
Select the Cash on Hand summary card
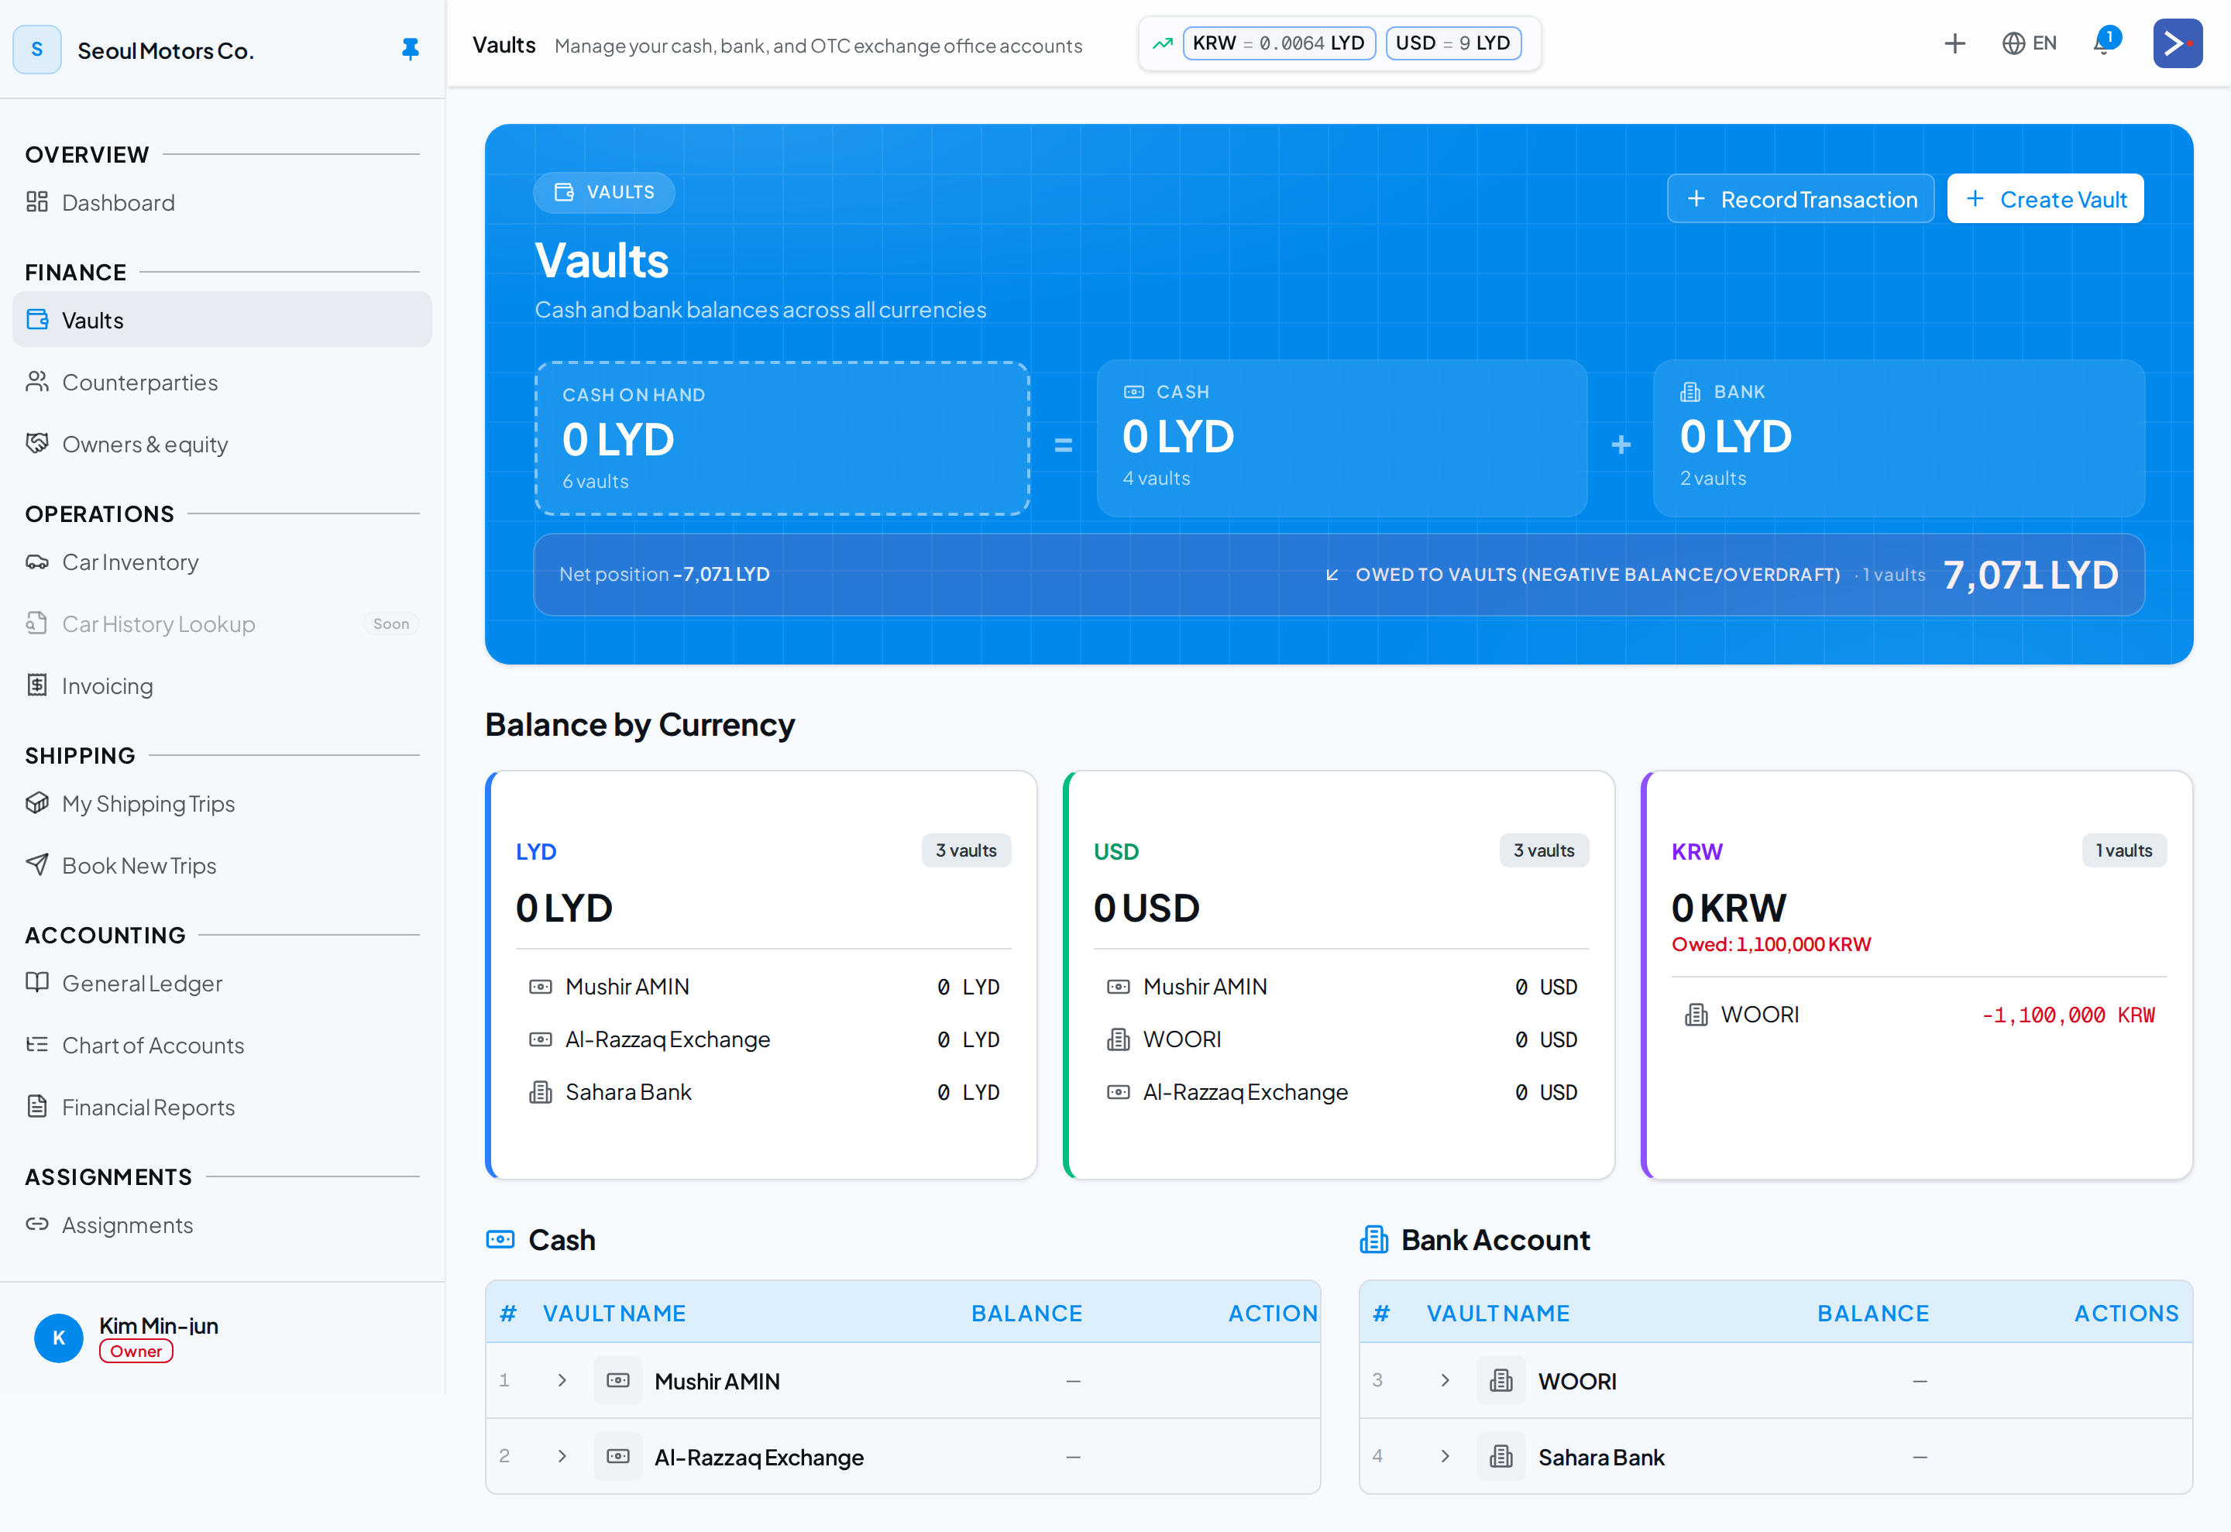782,438
